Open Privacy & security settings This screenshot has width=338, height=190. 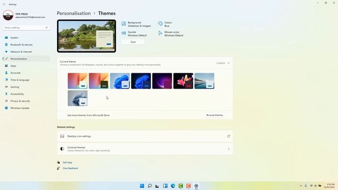coord(26,101)
